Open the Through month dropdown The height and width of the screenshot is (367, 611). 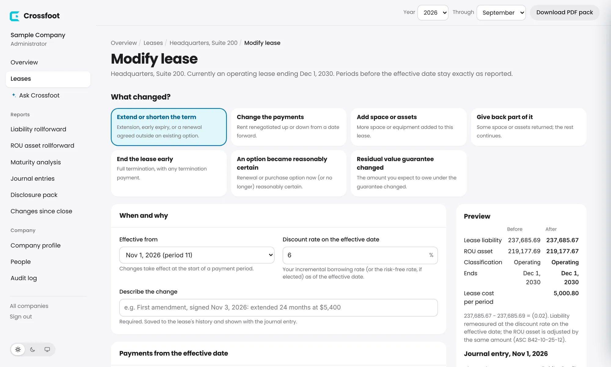(x=501, y=13)
